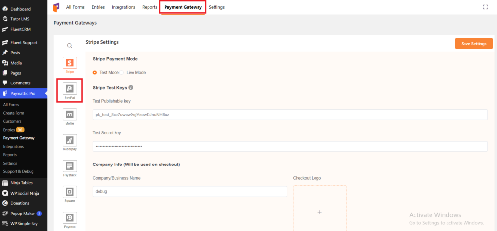Image resolution: width=497 pixels, height=231 pixels.
Task: Click the Popup Maker notification badge 2
Action: coord(39,213)
